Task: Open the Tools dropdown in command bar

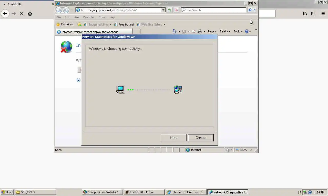Action: coord(238,31)
